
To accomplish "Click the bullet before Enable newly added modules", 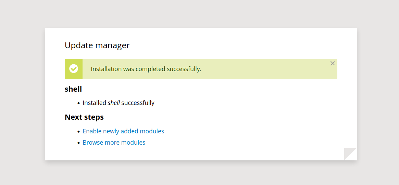I will tap(78, 132).
